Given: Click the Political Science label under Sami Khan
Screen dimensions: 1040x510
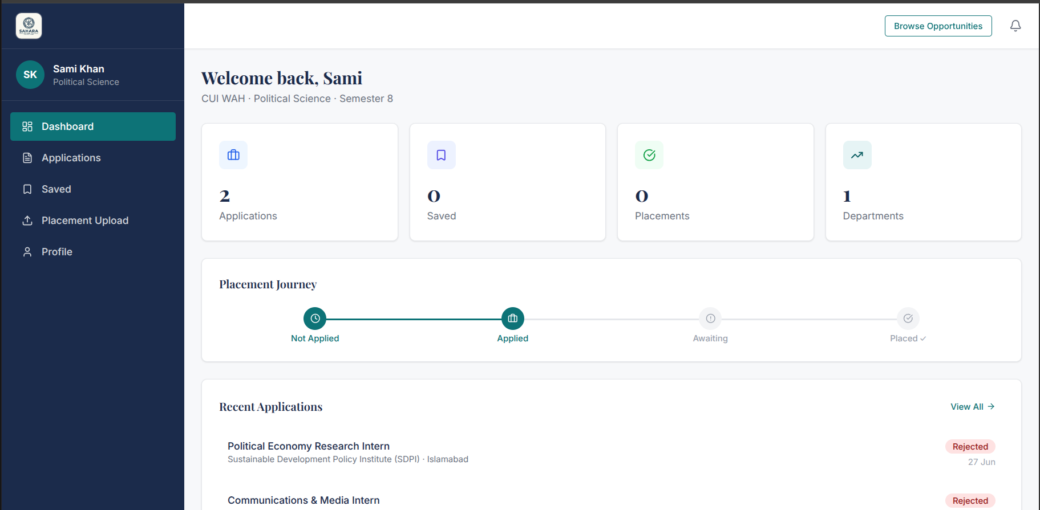Looking at the screenshot, I should (x=86, y=82).
